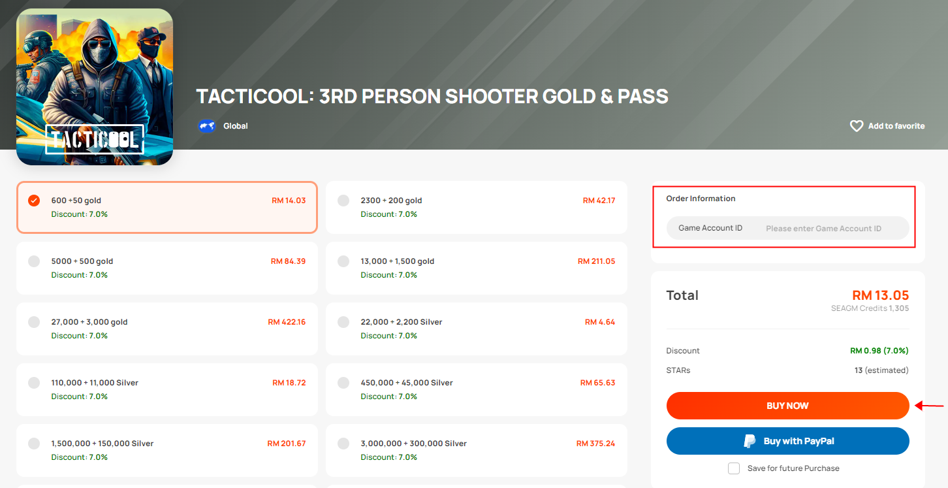Viewport: 948px width, 488px height.
Task: Click the Add to favorite link text
Action: tap(896, 126)
